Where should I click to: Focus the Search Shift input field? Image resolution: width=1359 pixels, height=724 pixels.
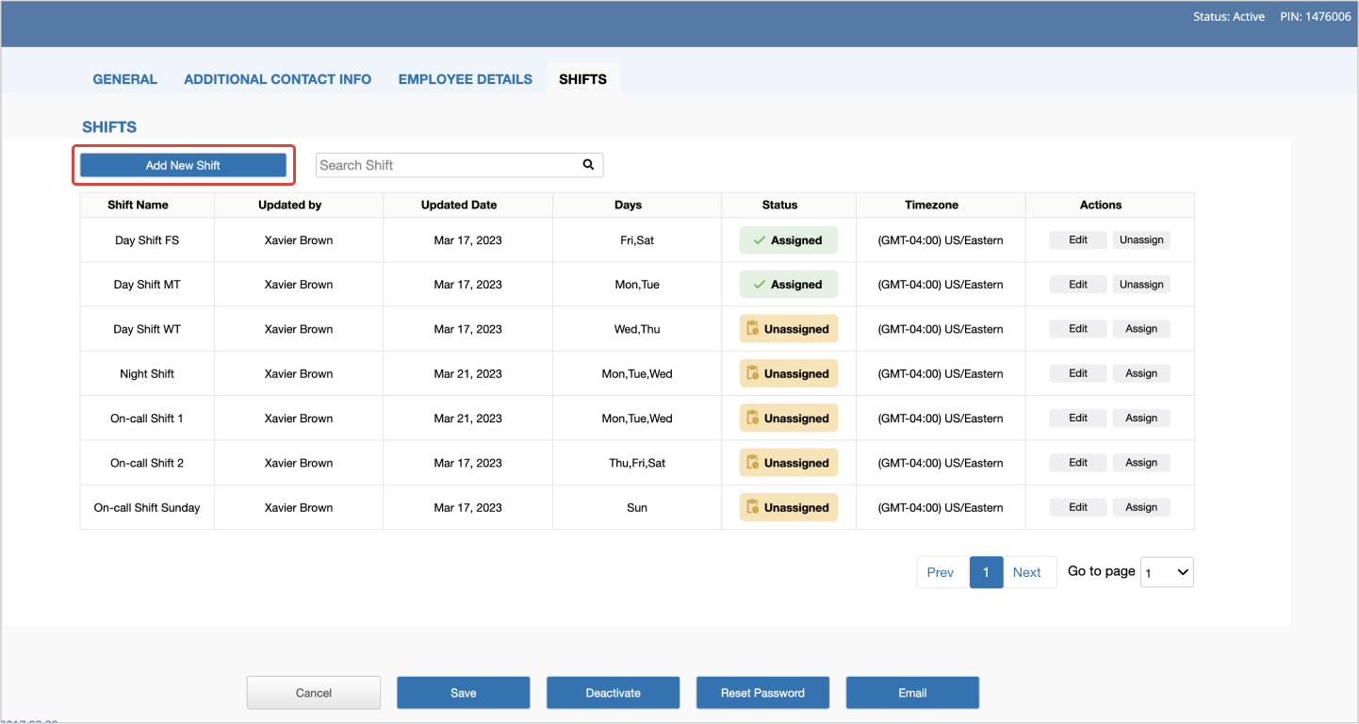pos(448,165)
